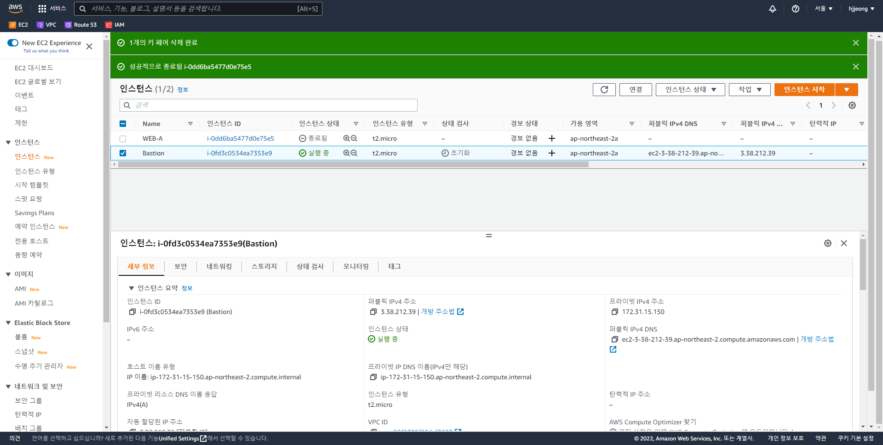Toggle the select-all instances checkbox
Viewport: 883px width, 445px height.
[x=123, y=124]
